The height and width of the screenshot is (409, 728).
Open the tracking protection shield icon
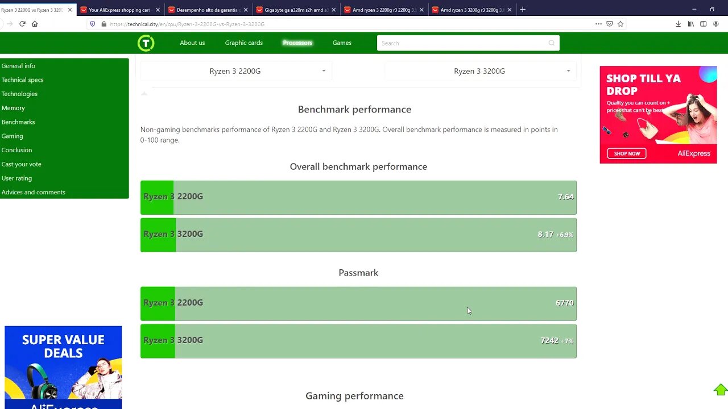pyautogui.click(x=93, y=24)
